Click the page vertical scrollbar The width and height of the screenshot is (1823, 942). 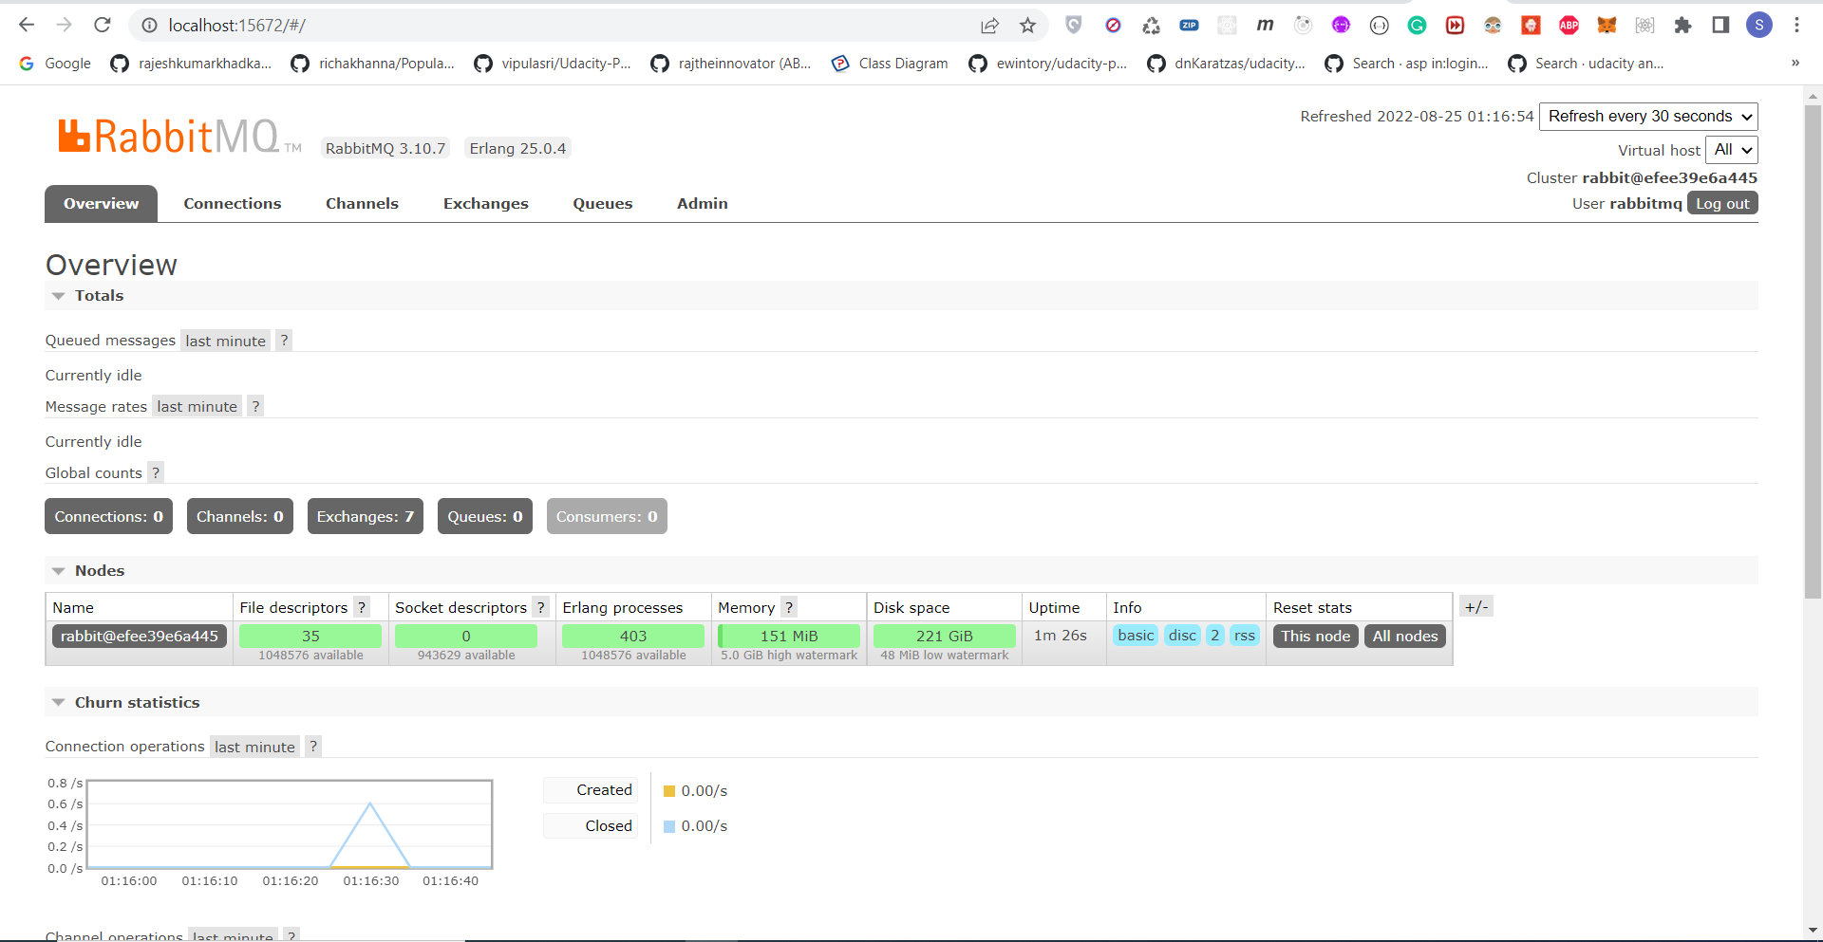(x=1813, y=351)
